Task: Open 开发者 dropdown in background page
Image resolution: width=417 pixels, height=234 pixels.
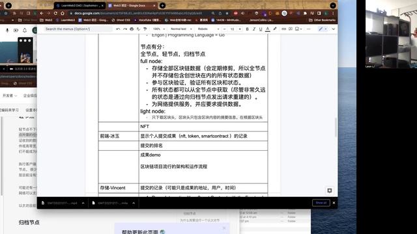Action: tap(10, 96)
